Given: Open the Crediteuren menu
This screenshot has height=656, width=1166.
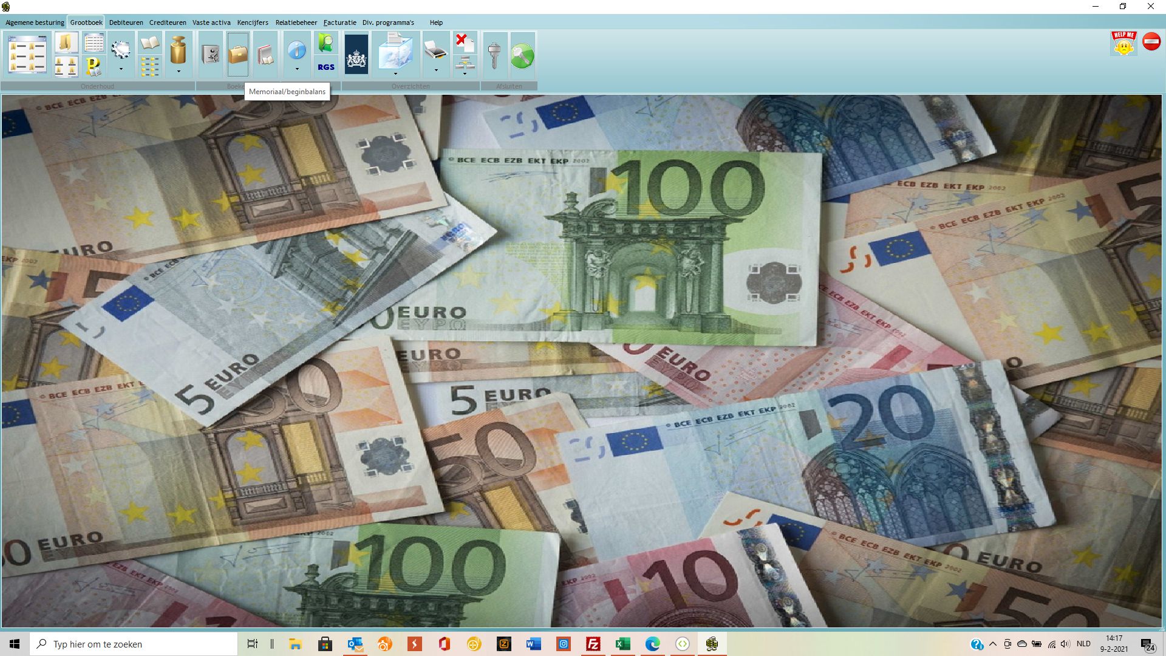Looking at the screenshot, I should (x=168, y=22).
